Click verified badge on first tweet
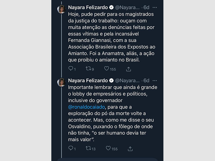 [111, 7]
